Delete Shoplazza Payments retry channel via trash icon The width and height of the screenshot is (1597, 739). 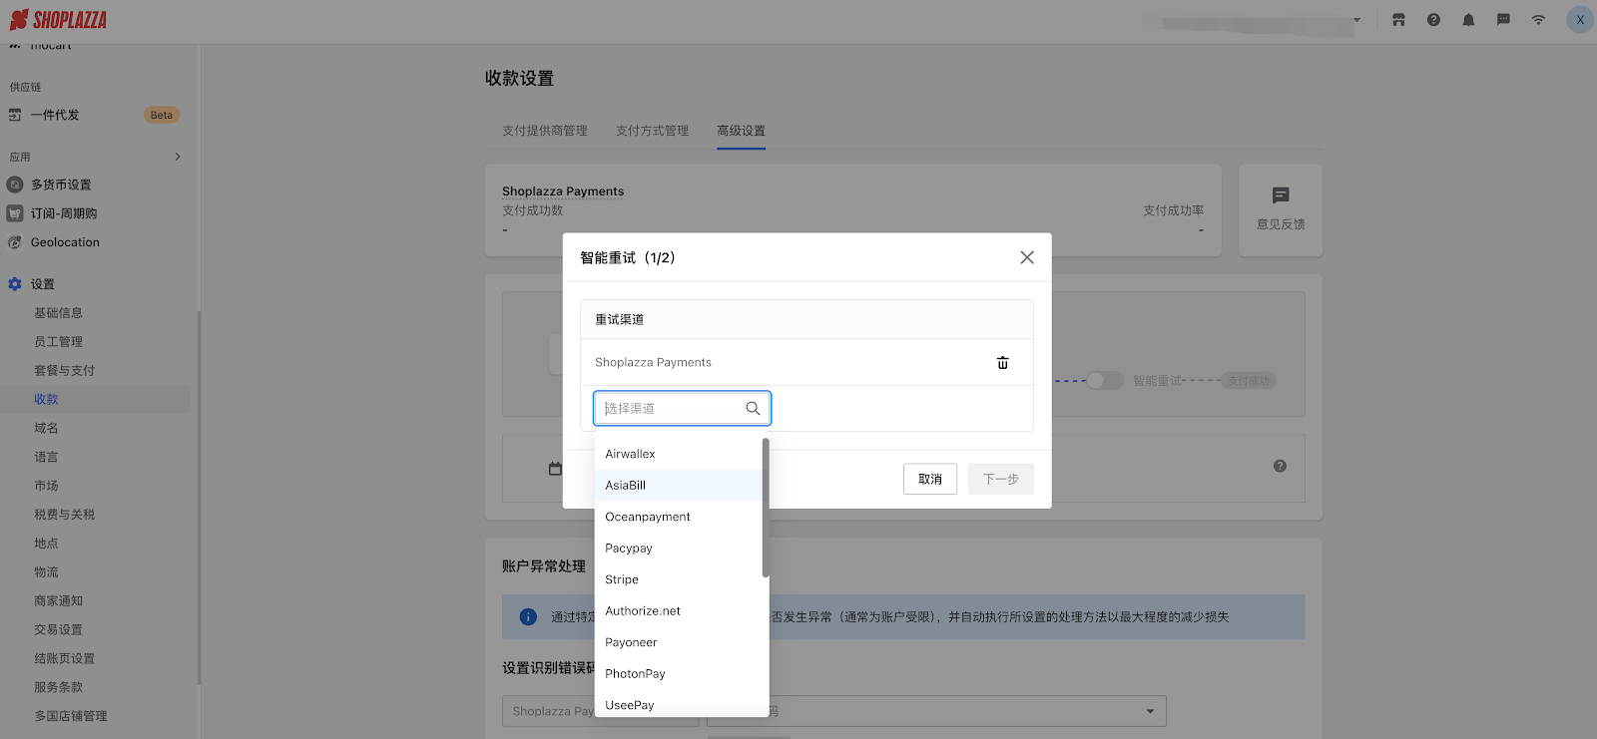(1002, 363)
